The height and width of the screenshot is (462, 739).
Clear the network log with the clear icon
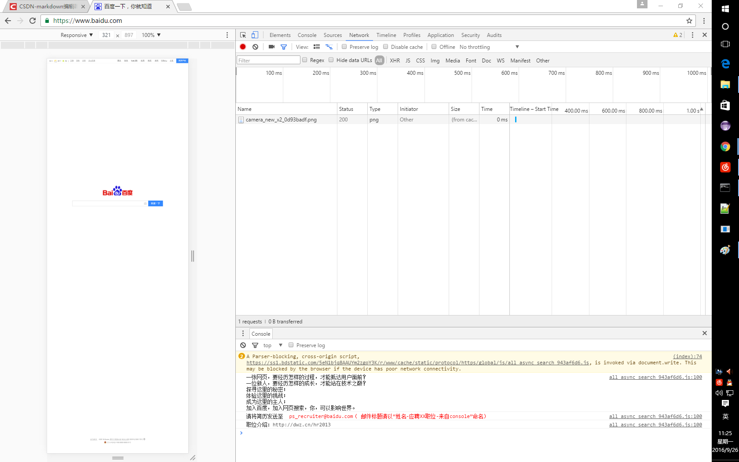click(255, 47)
